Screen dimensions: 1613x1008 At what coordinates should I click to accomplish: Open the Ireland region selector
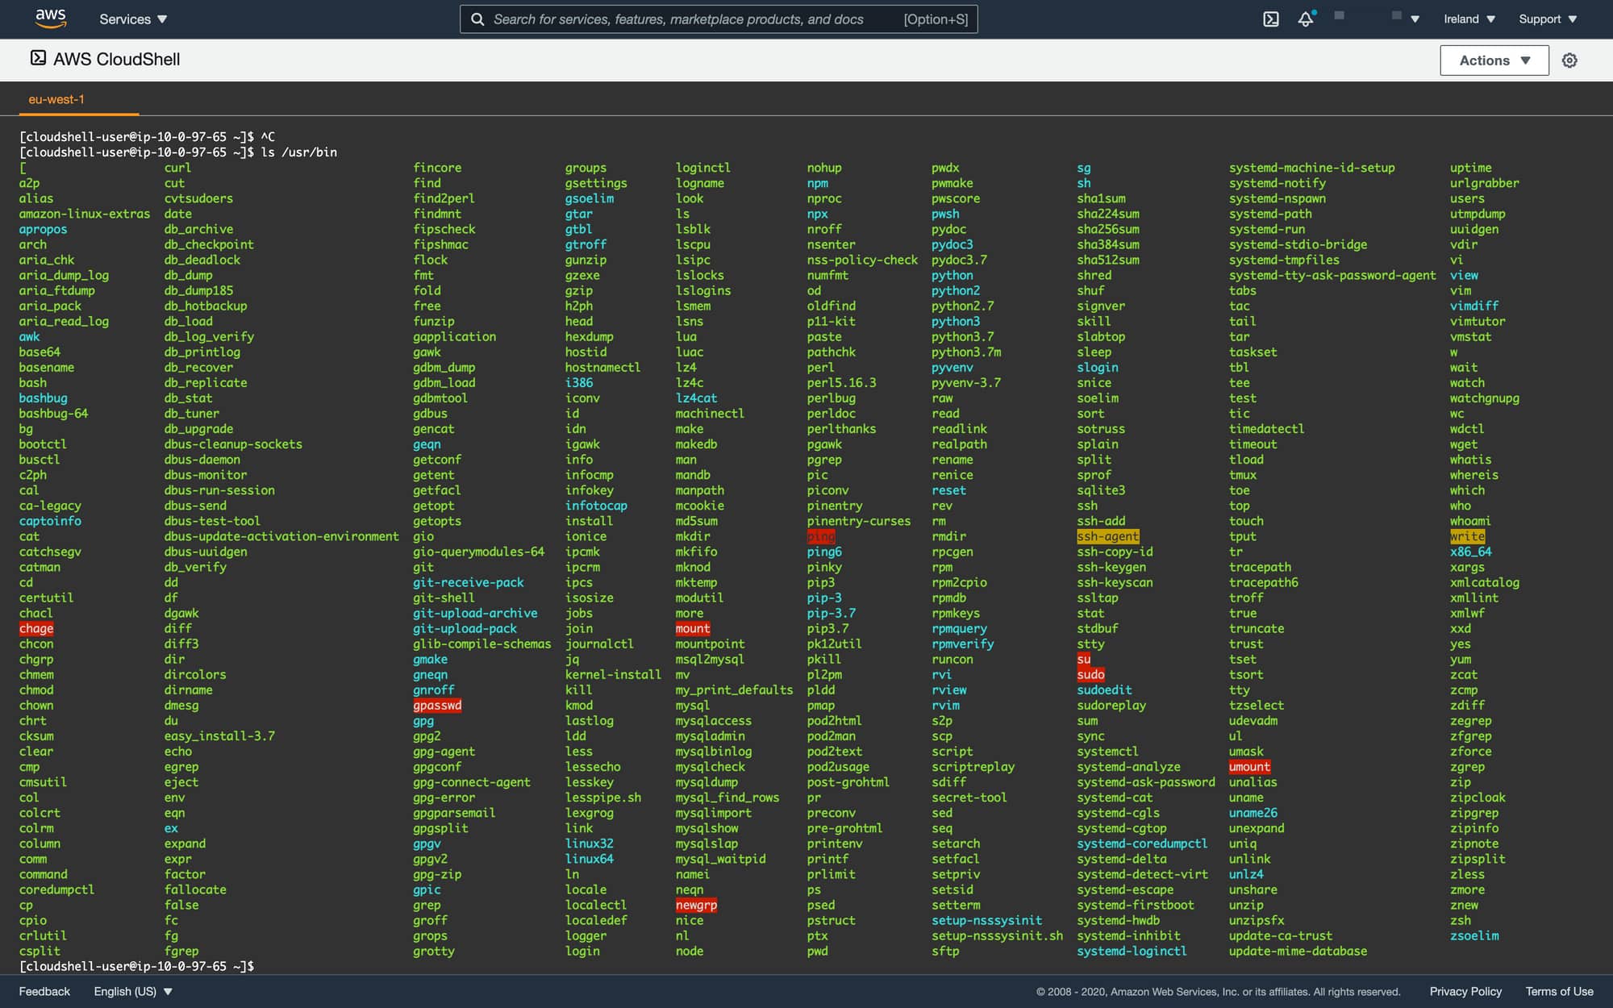(x=1469, y=19)
